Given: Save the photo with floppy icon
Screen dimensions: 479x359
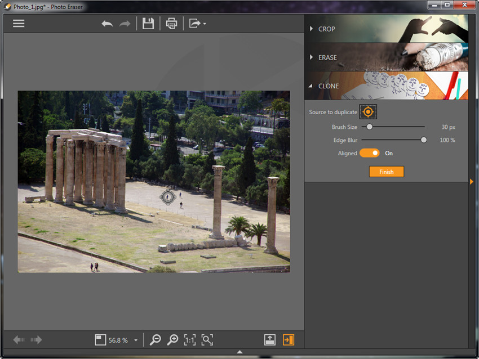Looking at the screenshot, I should 148,24.
